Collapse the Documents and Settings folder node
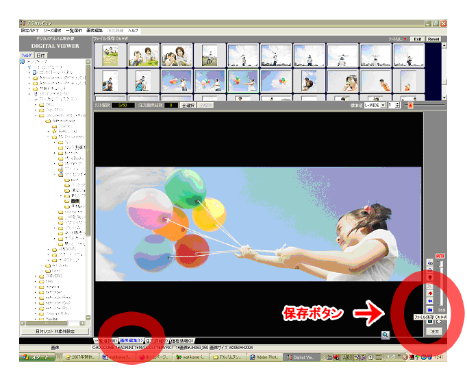This screenshot has width=467, height=382. (x=36, y=115)
